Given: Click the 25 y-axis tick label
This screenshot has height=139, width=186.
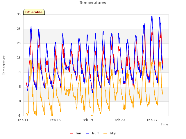Looking at the screenshot, I should pos(19,29).
